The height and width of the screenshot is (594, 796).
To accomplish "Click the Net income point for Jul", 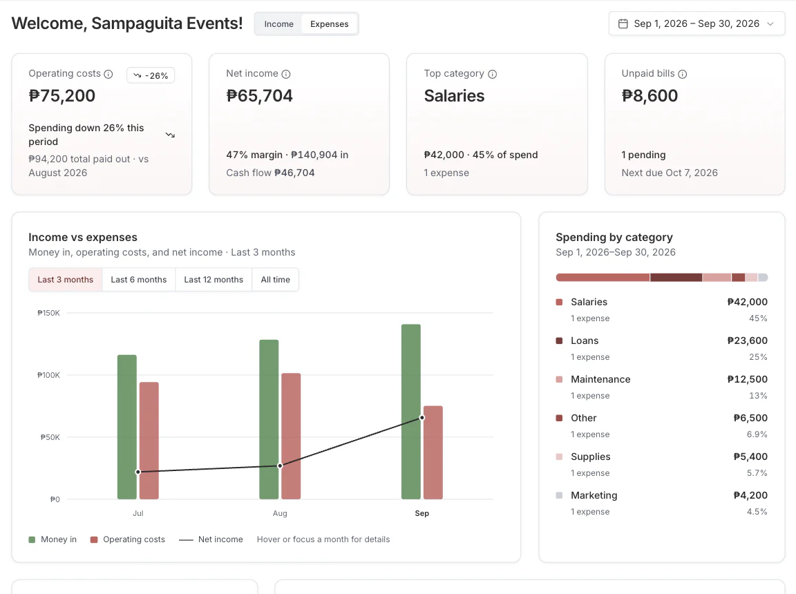I will pyautogui.click(x=138, y=472).
